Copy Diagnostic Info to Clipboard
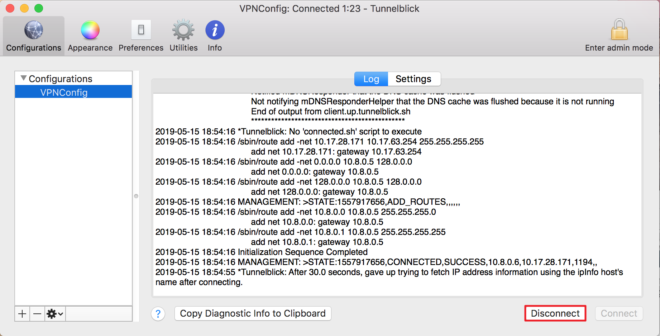 click(253, 313)
